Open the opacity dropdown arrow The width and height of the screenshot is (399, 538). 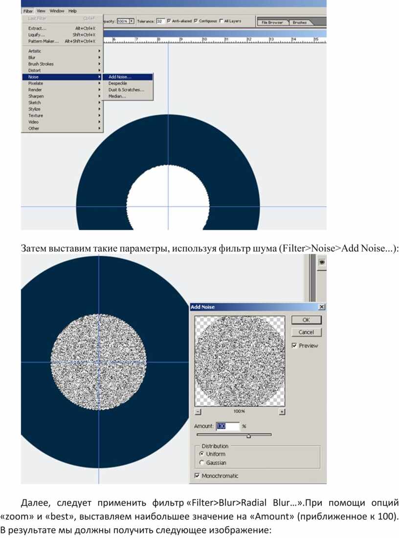(132, 22)
